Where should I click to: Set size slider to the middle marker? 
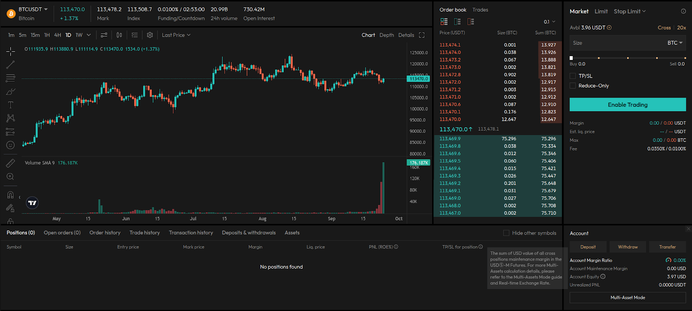(628, 58)
